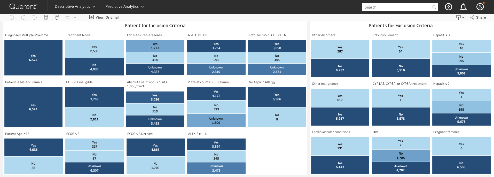Open the Download dropdown in the toolbar
The image size is (494, 177).
(460, 17)
